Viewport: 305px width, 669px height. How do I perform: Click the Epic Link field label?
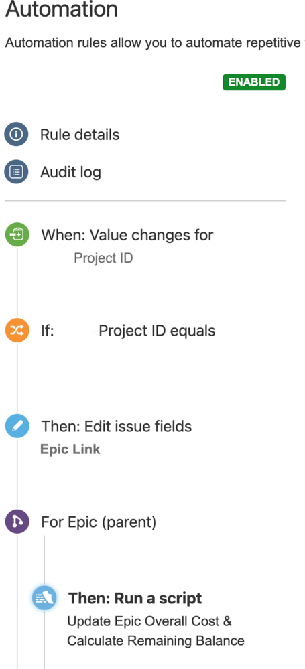[x=70, y=449]
